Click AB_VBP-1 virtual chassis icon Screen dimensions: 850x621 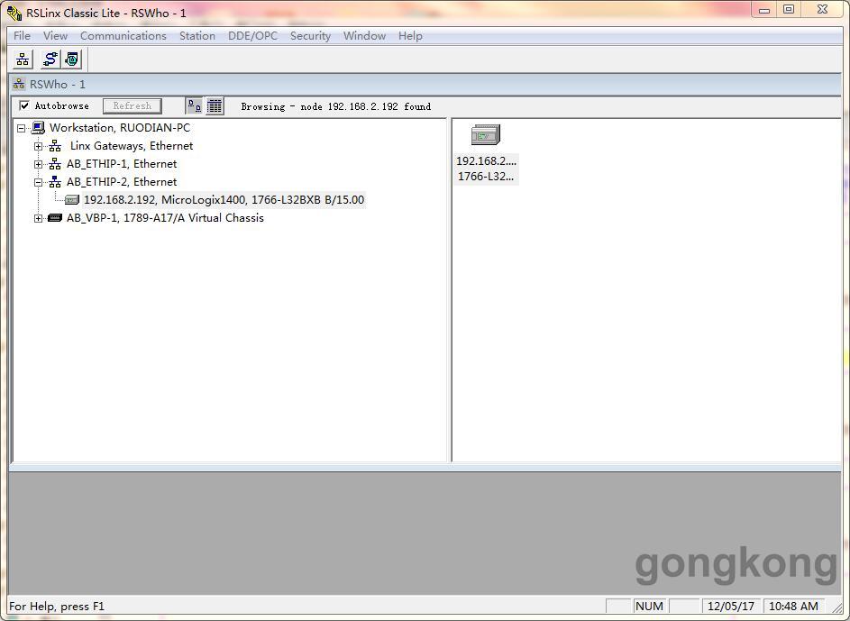55,218
